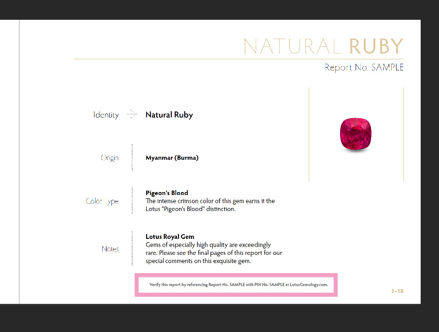Click the ruby gemstone image
Screen dimensions: 439x332
[x=356, y=134]
